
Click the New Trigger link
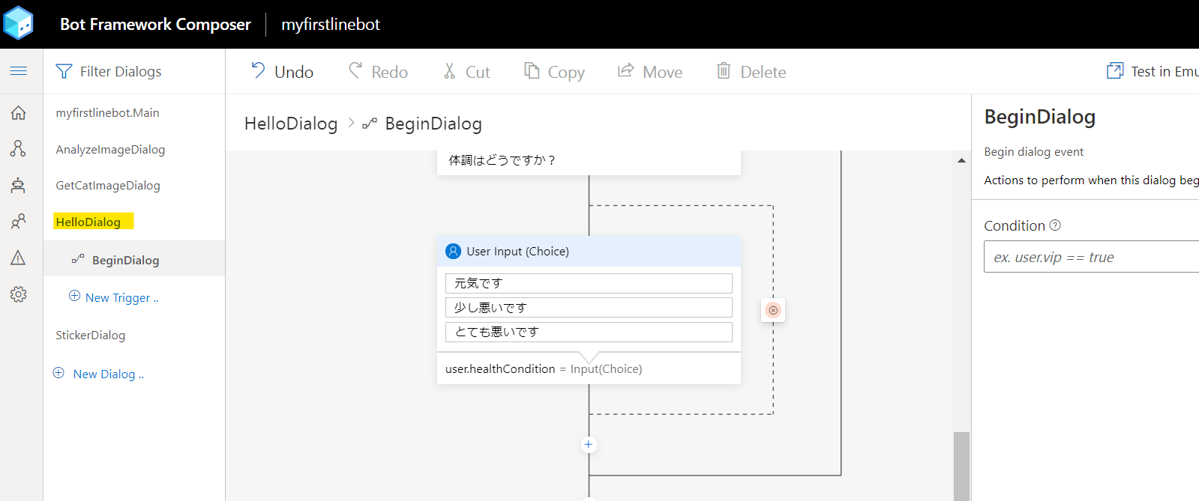click(x=114, y=297)
